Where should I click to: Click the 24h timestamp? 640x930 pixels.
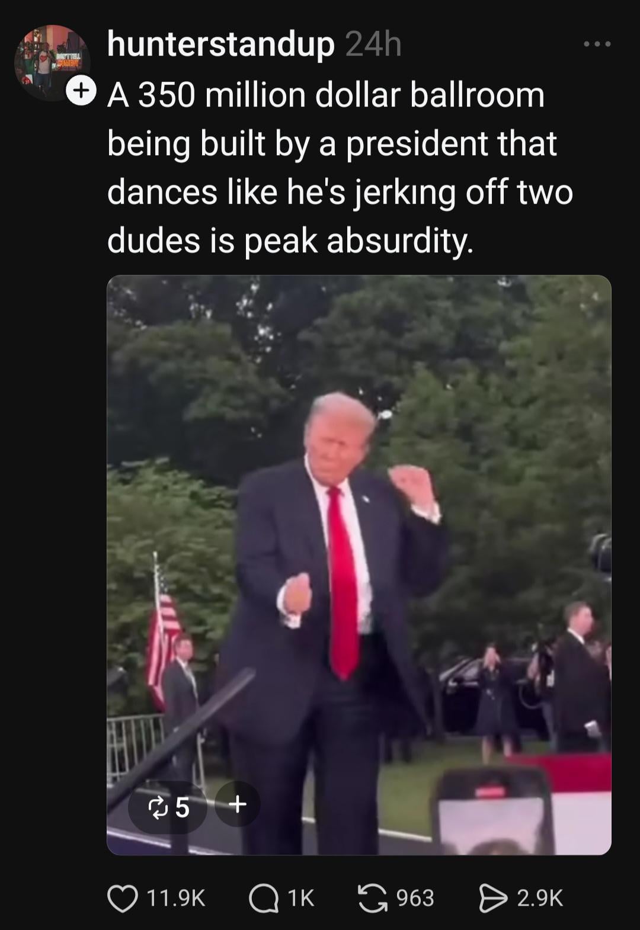click(373, 44)
